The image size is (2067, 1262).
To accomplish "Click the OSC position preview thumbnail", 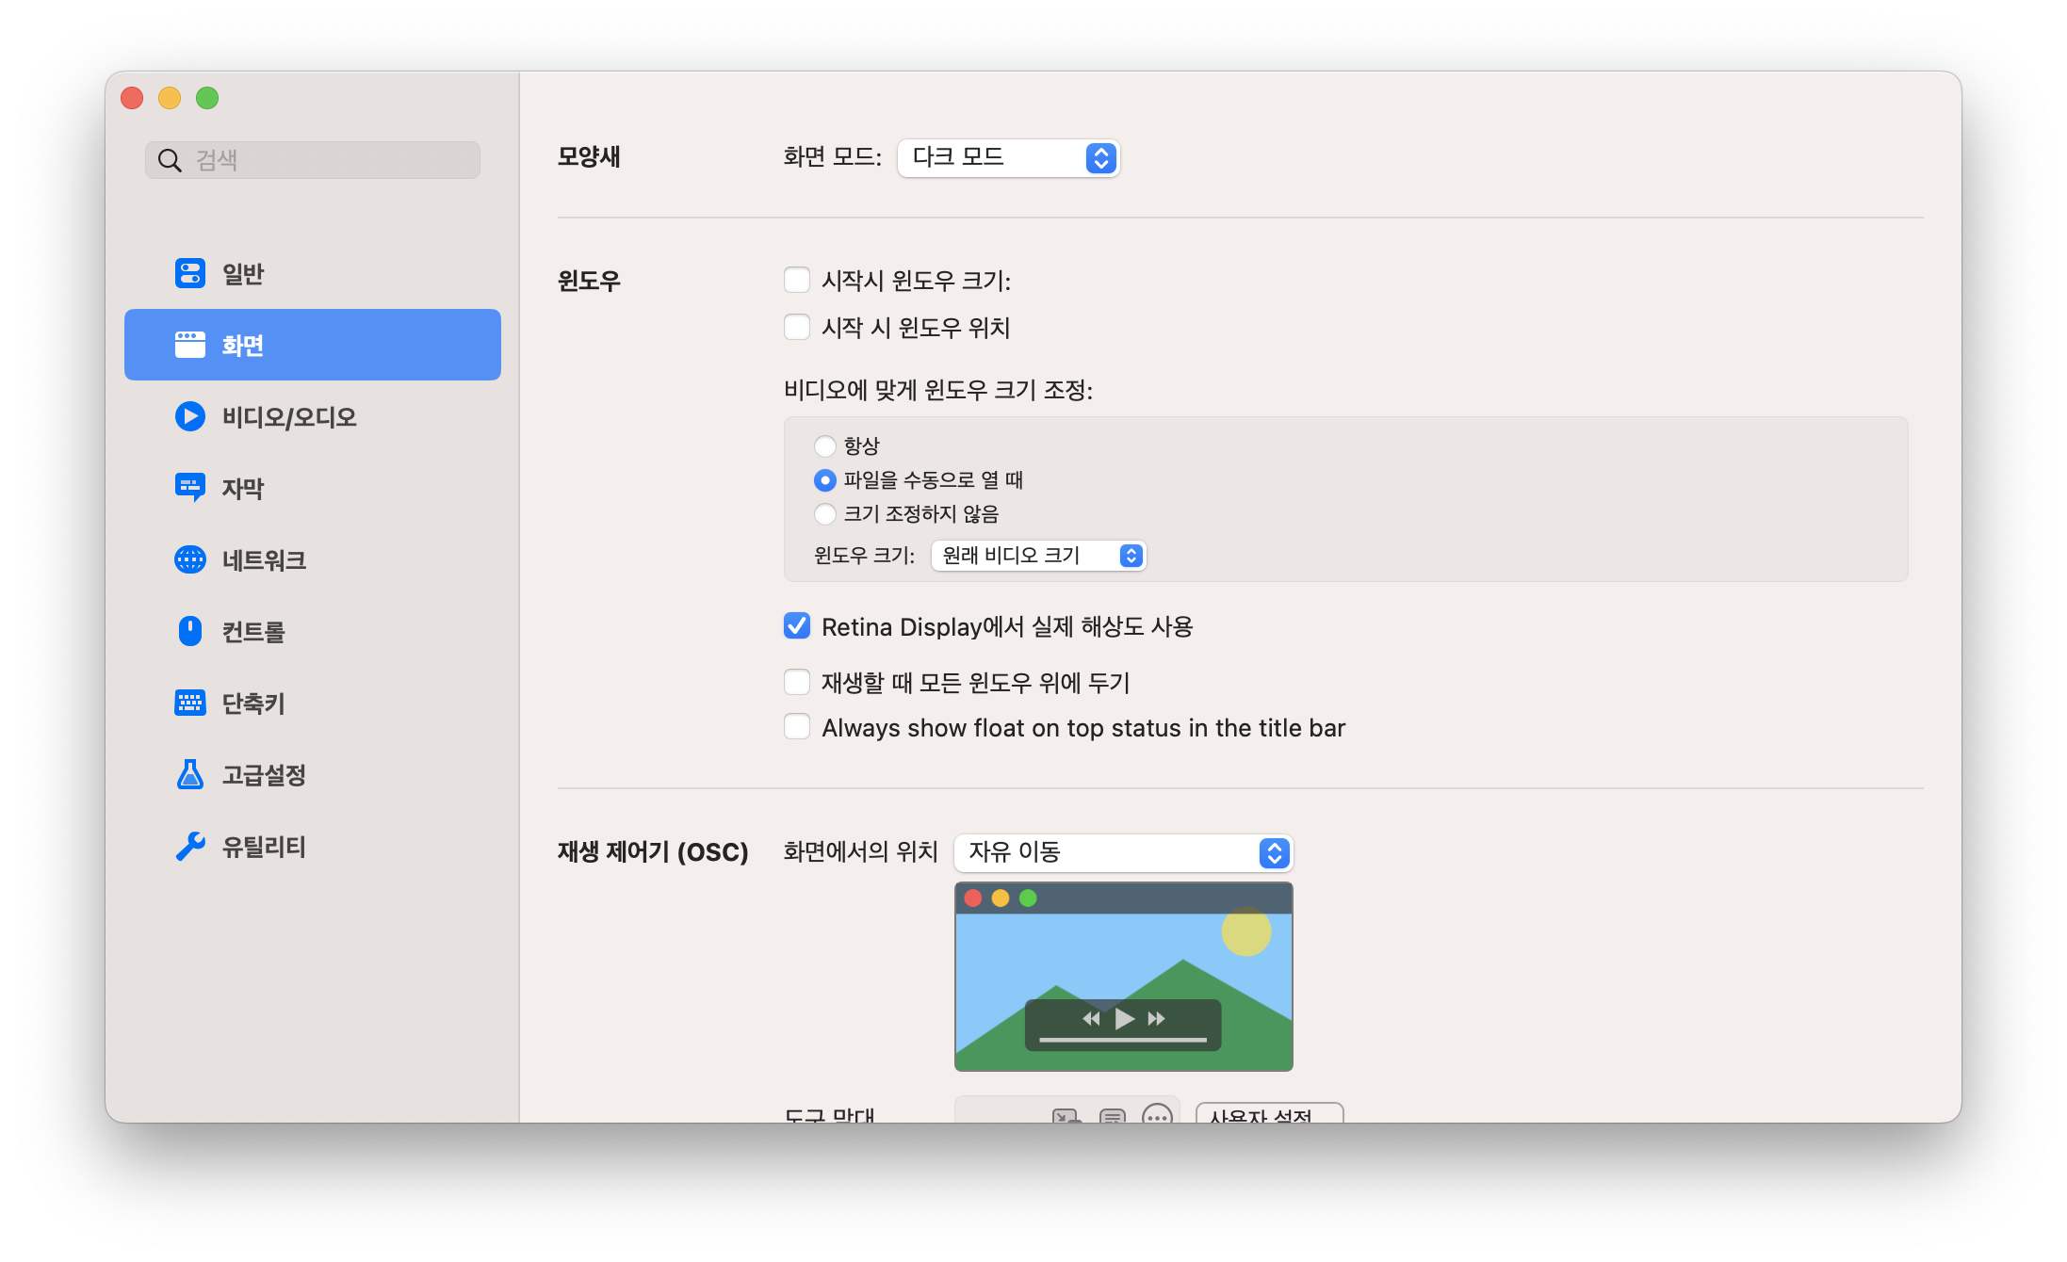I will click(x=1123, y=977).
